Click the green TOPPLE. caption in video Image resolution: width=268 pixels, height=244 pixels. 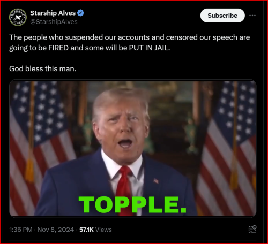132,204
